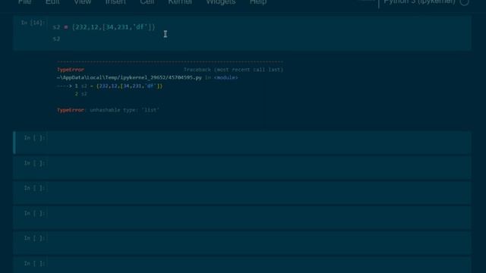Screen dimensions: 486x273
Task: Click the In [ ] prompt of selected cell
Action: (x=35, y=138)
